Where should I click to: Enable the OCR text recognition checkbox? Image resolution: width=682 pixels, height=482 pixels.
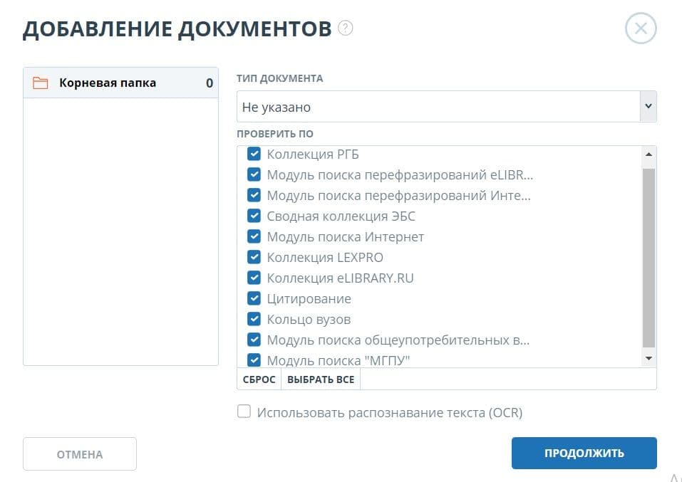(x=244, y=412)
